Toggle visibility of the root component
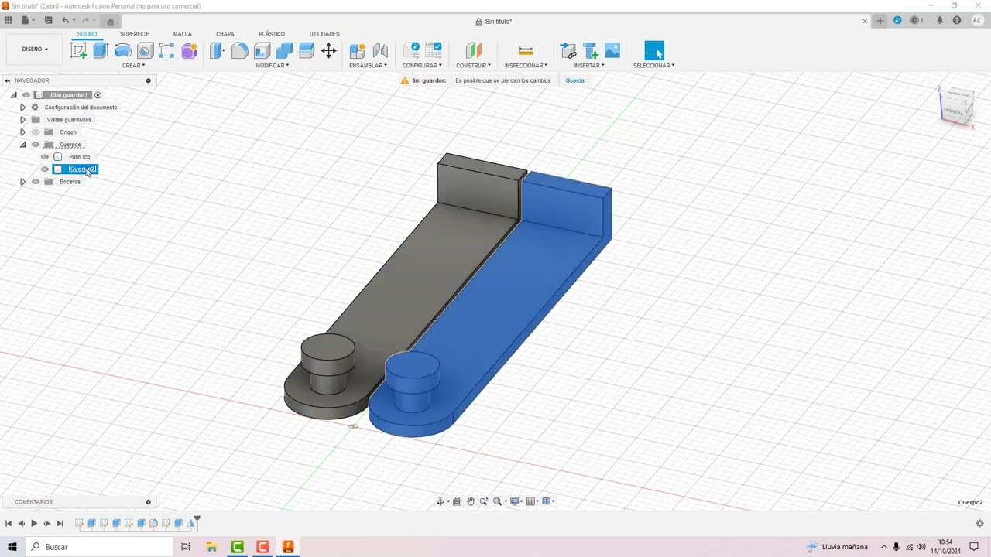This screenshot has width=991, height=557. [26, 95]
